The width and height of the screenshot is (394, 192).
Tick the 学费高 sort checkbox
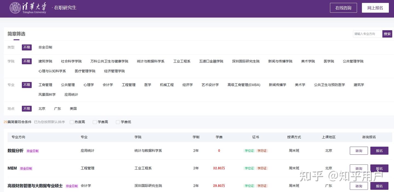click(x=95, y=122)
